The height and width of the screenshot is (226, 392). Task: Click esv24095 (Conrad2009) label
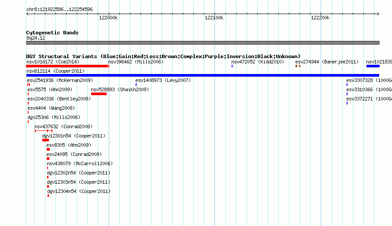(74, 154)
